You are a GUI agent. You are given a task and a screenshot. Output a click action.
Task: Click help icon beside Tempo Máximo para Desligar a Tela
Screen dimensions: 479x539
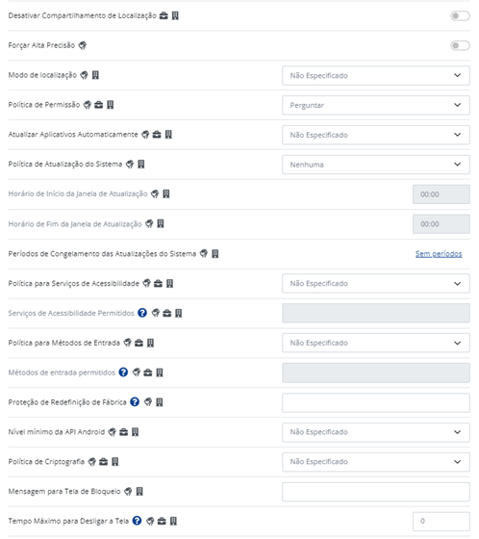(137, 521)
